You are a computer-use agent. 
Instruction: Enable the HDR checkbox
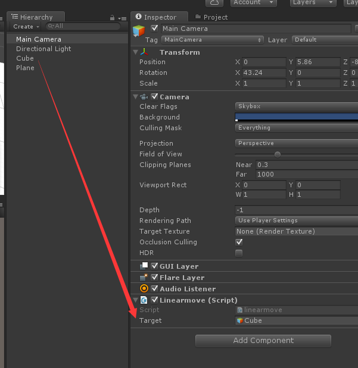tap(239, 253)
